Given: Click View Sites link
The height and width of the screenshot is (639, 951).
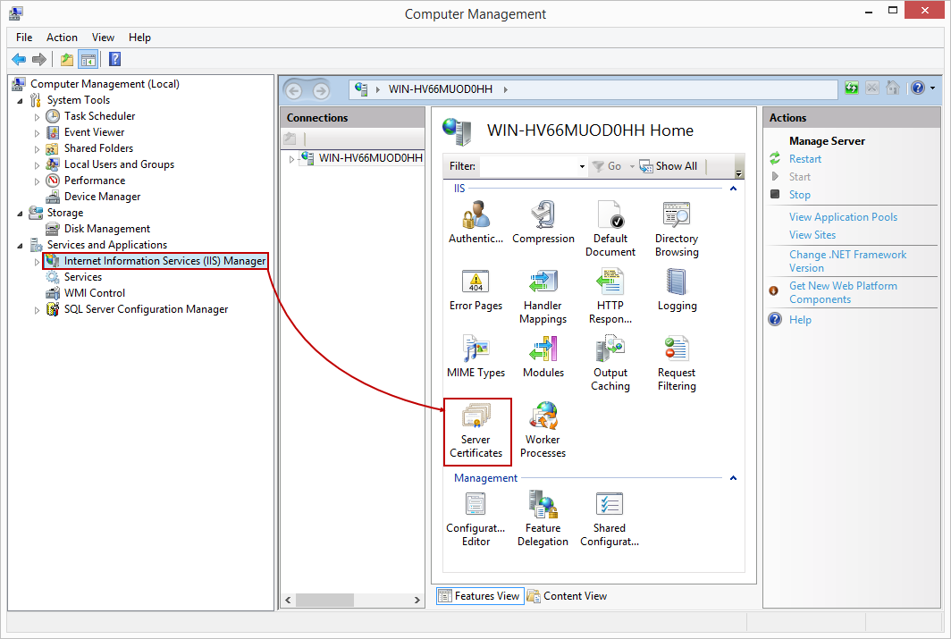Looking at the screenshot, I should point(812,235).
